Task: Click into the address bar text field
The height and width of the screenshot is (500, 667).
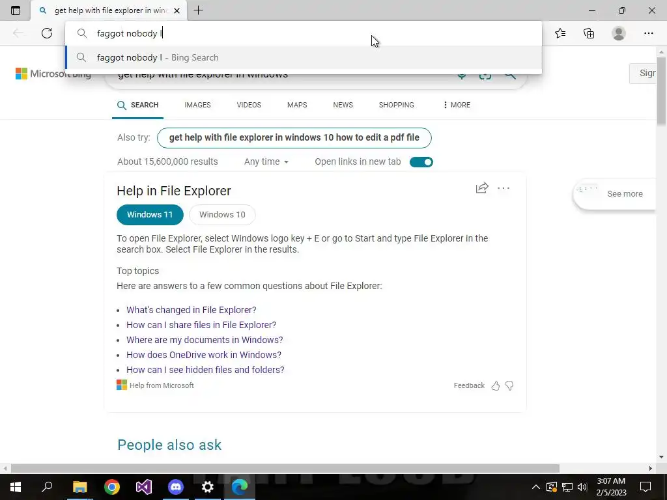Action: pos(304,33)
